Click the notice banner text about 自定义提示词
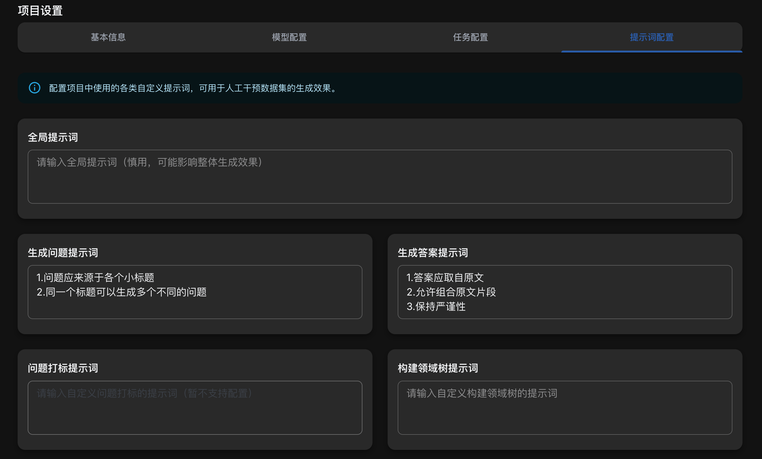762x459 pixels. coord(192,88)
